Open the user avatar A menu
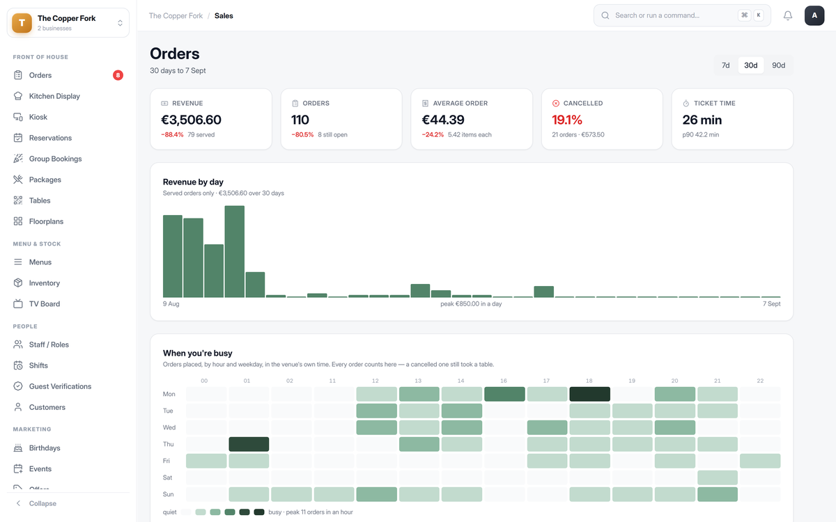 (x=814, y=15)
